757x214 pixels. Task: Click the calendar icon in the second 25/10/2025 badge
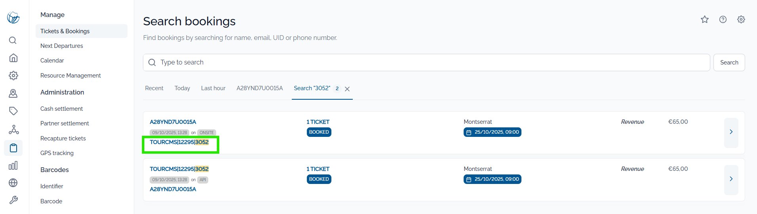pyautogui.click(x=469, y=180)
